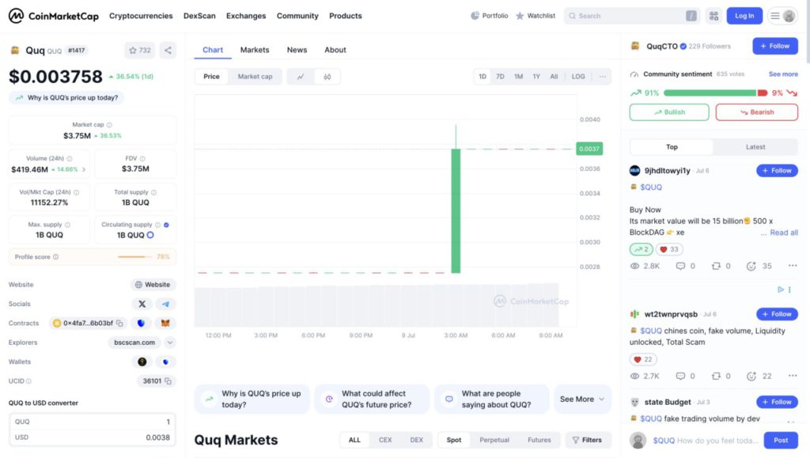This screenshot has height=458, width=810.
Task: Add contract to Trust Wallet shield icon
Action: (x=141, y=324)
